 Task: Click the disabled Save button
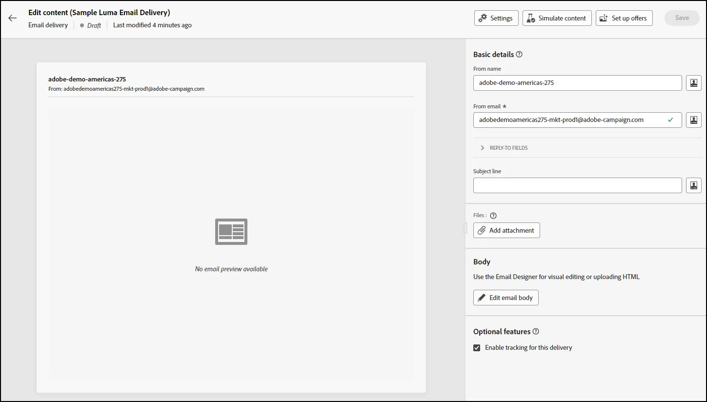(x=682, y=18)
